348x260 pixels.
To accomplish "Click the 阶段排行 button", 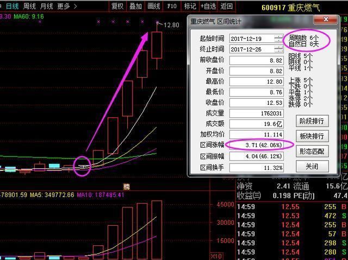I will (x=312, y=121).
